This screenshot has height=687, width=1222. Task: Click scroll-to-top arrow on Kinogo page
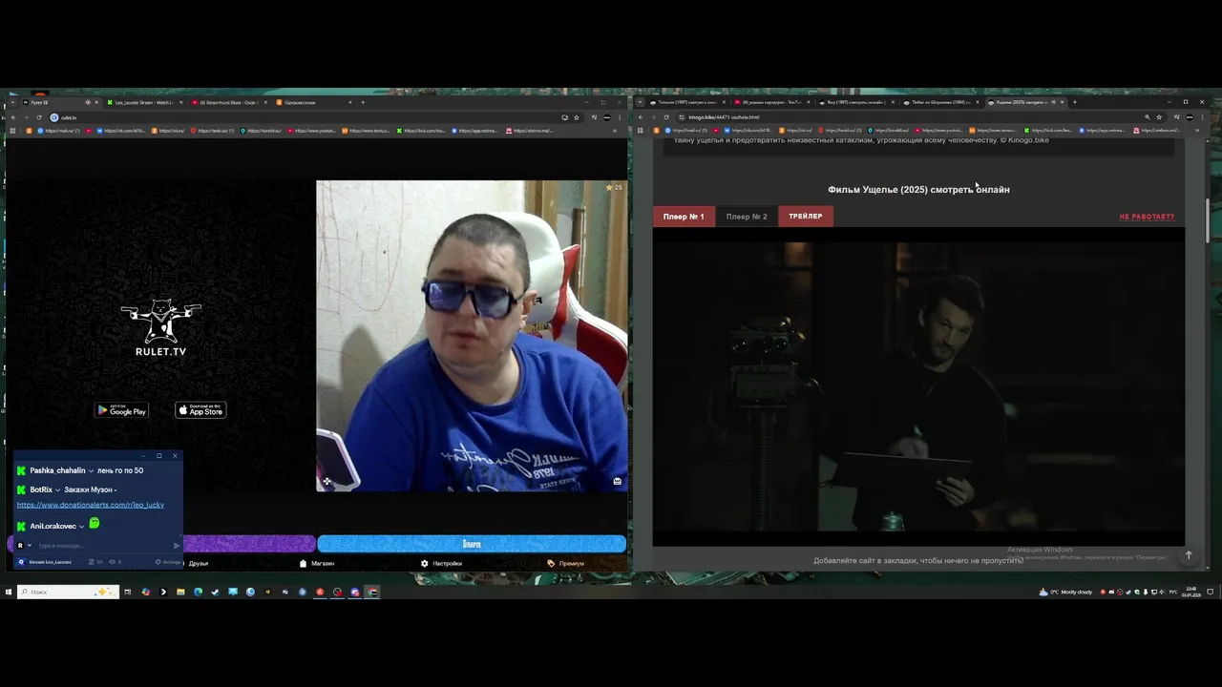1189,555
